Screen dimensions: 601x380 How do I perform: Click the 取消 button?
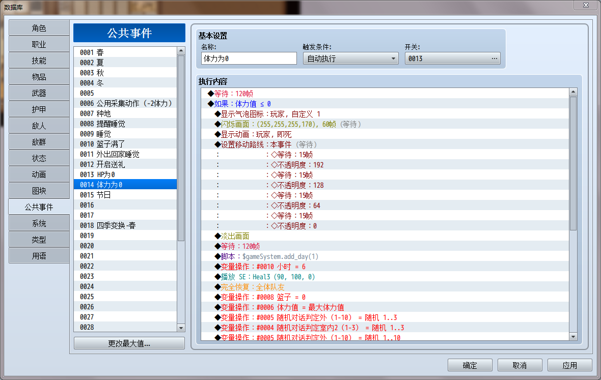tap(520, 365)
